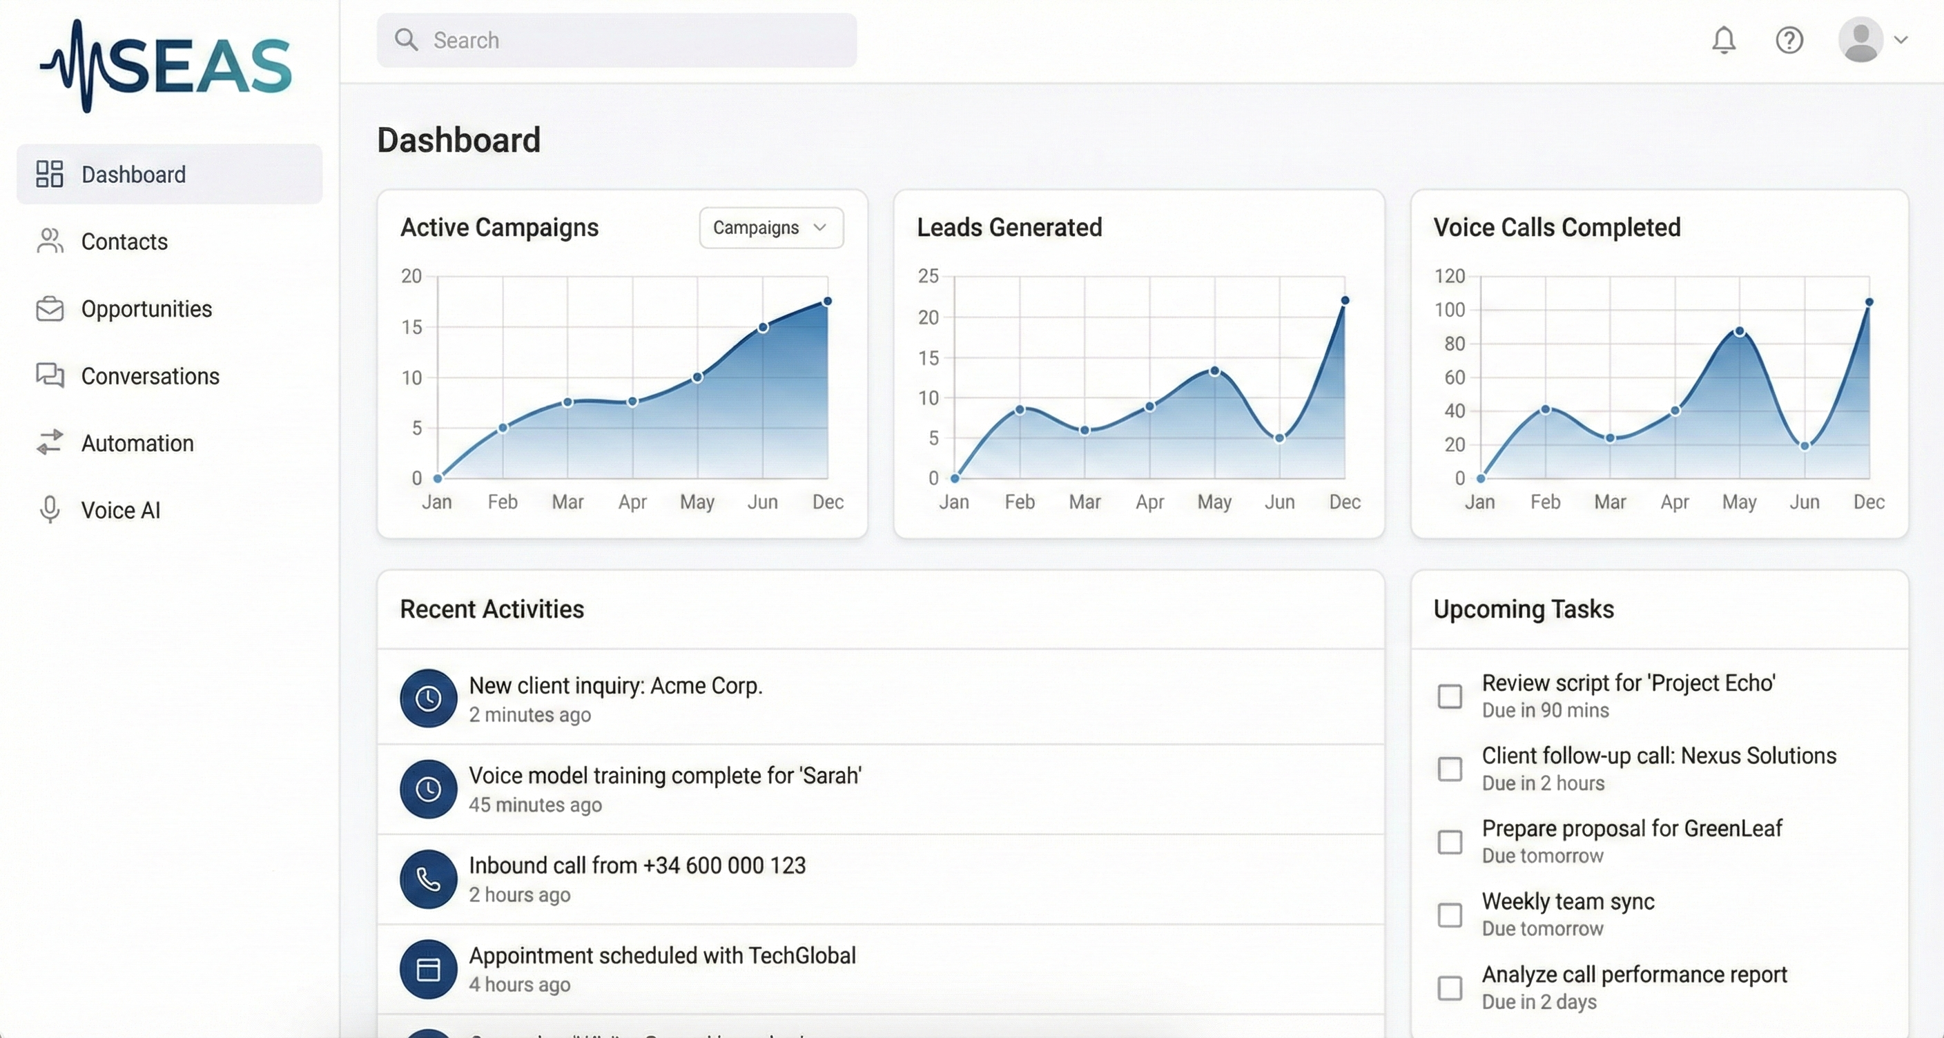Open the Campaigns dropdown in Active Campaigns
Viewport: 1944px width, 1038px height.
(770, 228)
